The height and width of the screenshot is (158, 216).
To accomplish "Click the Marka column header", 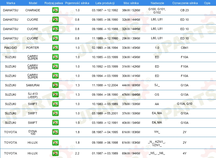I will 11,3.
